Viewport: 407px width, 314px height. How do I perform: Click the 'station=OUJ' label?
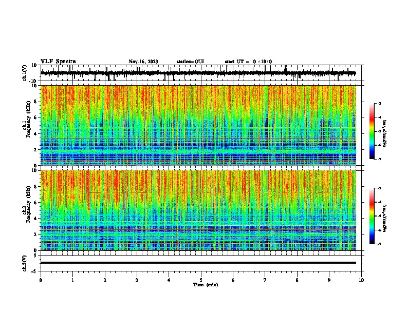tap(190, 62)
